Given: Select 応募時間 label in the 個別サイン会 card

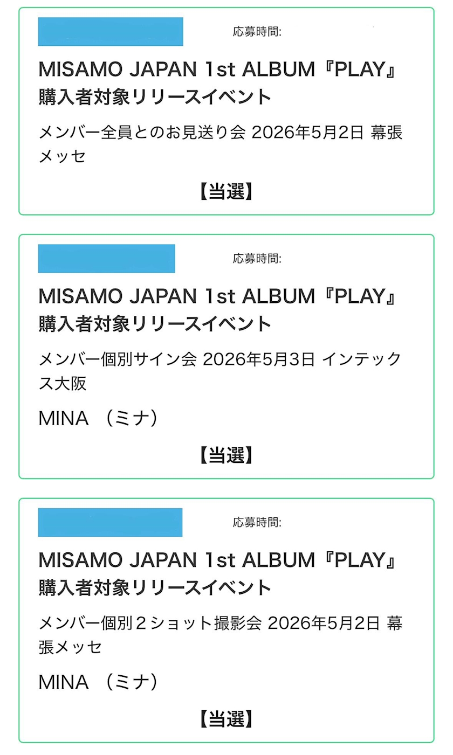Looking at the screenshot, I should click(x=257, y=259).
